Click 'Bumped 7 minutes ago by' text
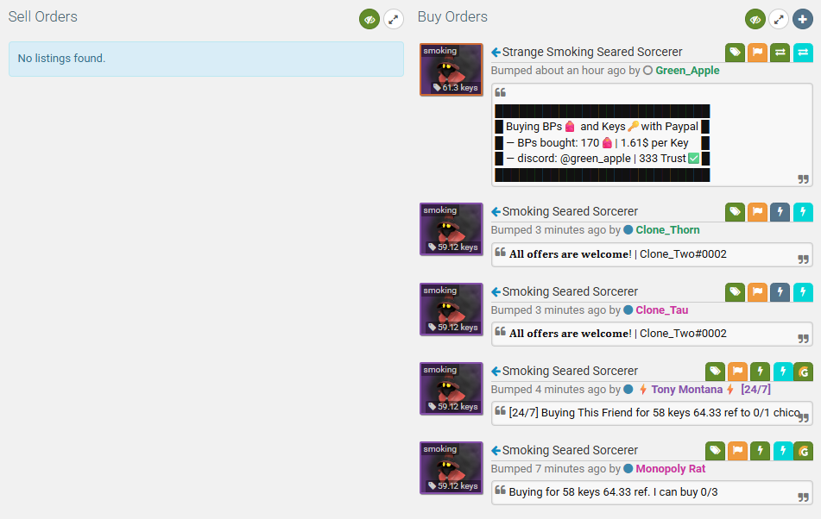 556,469
